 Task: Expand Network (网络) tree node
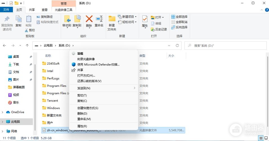click(3, 131)
